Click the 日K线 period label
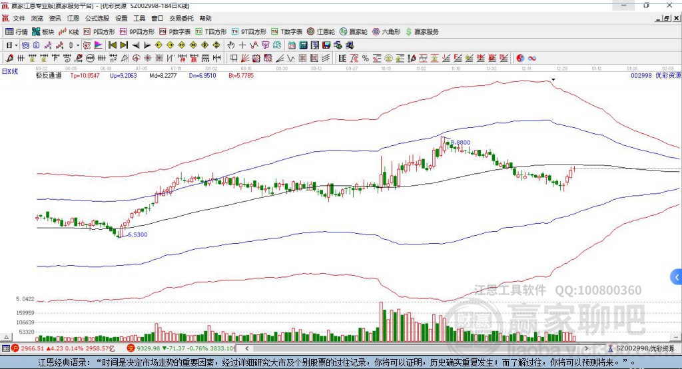This screenshot has height=369, width=682. (10, 71)
